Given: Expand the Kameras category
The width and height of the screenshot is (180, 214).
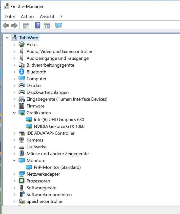Looking at the screenshot, I should [x=14, y=140].
